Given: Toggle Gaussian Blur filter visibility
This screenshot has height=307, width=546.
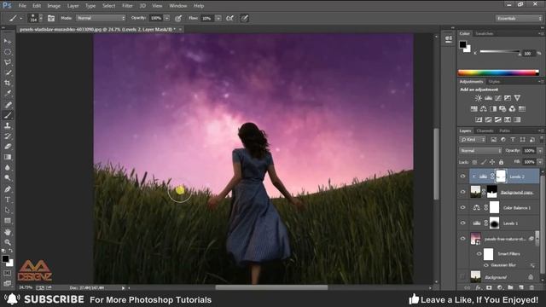Looking at the screenshot, I should coord(486,265).
